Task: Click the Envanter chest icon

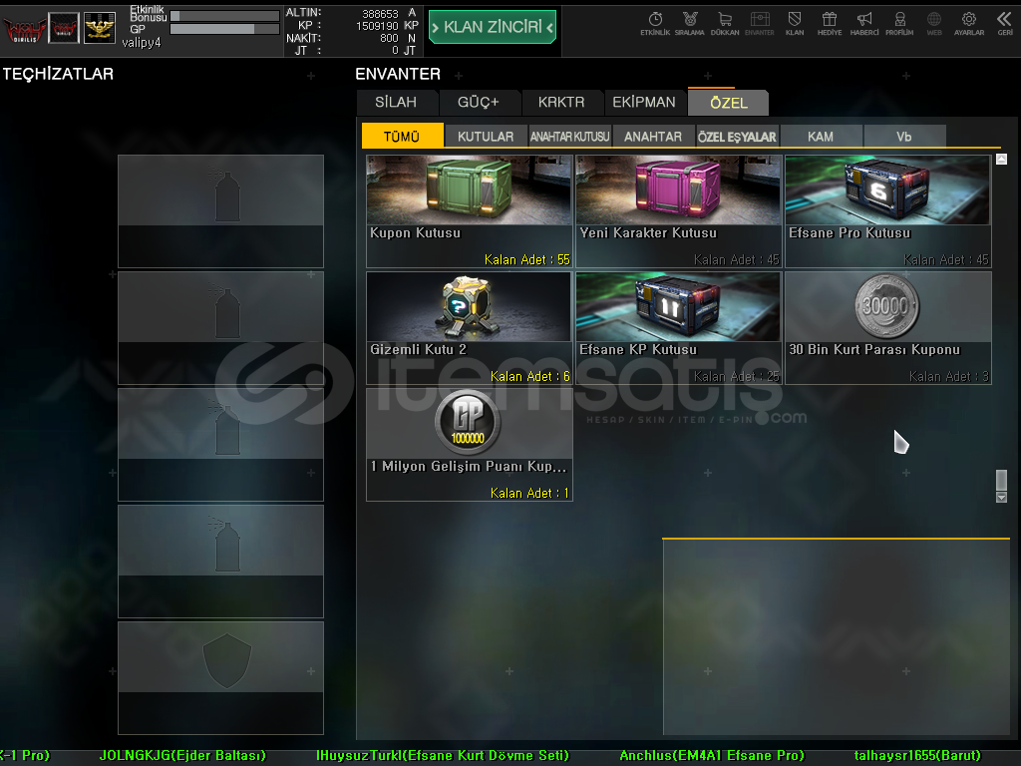Action: point(759,24)
